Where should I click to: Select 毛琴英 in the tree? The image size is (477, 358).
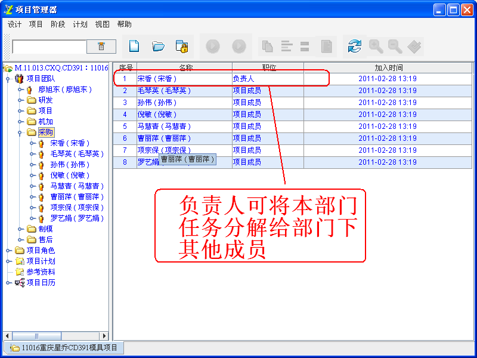[x=77, y=154]
